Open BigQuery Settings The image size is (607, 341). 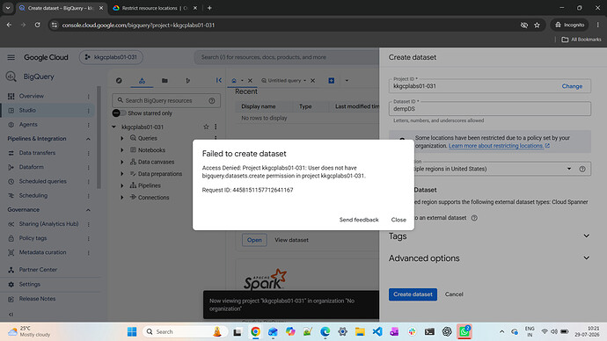point(30,284)
